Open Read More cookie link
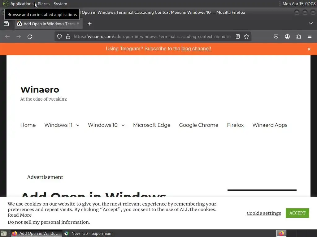 20,215
